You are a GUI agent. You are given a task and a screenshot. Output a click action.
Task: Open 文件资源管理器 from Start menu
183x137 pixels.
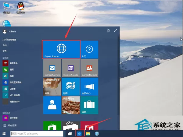9,40
